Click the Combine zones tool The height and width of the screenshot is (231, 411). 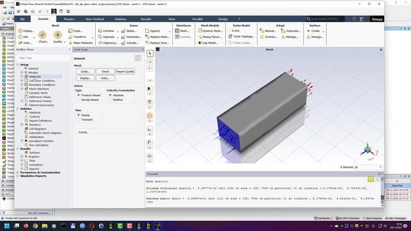point(106,31)
